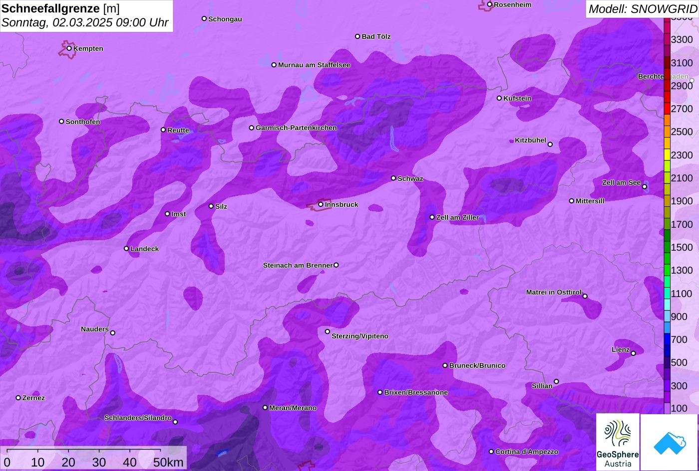Click the Brixen/Bressanone label
The width and height of the screenshot is (699, 471).
416,392
